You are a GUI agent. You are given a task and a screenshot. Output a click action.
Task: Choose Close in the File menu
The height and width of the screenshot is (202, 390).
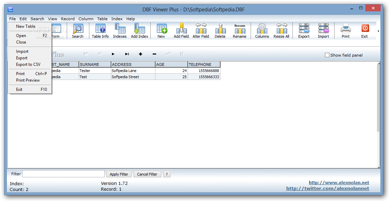point(30,42)
